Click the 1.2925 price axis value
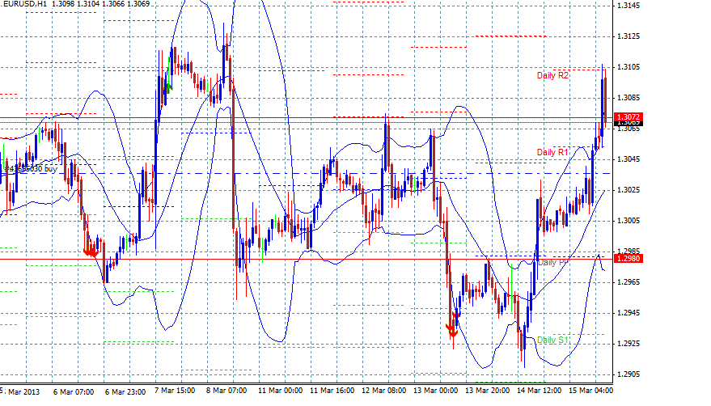This screenshot has width=711, height=406. [628, 344]
